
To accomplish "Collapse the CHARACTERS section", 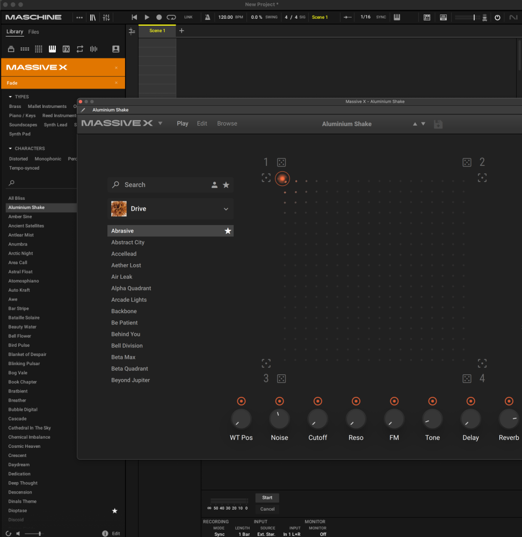I will (10, 149).
